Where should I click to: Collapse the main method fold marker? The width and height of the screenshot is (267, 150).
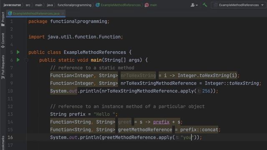pos(26,60)
